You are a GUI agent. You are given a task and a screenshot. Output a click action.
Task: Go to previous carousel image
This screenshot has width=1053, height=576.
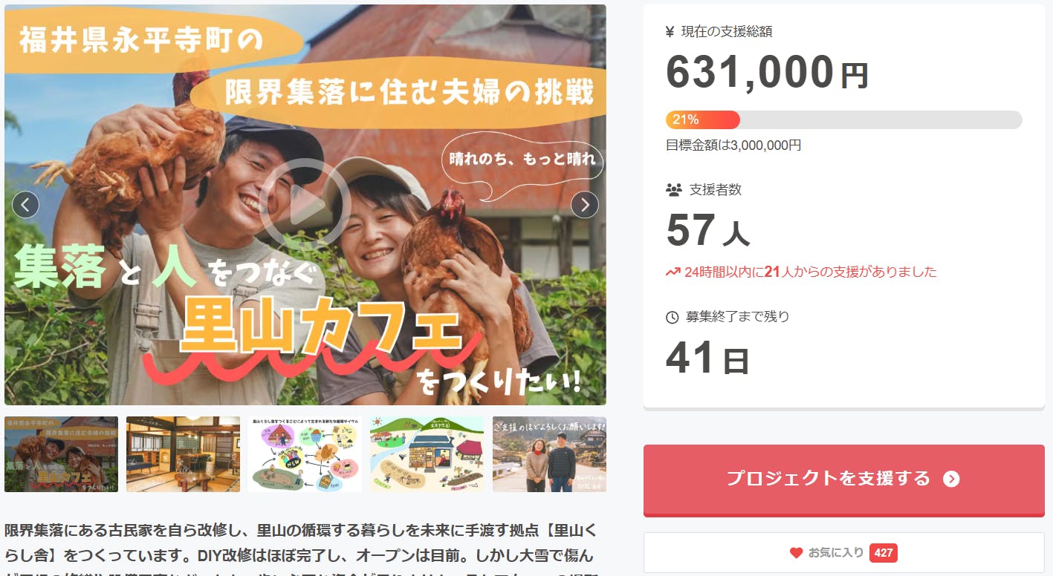pos(26,204)
